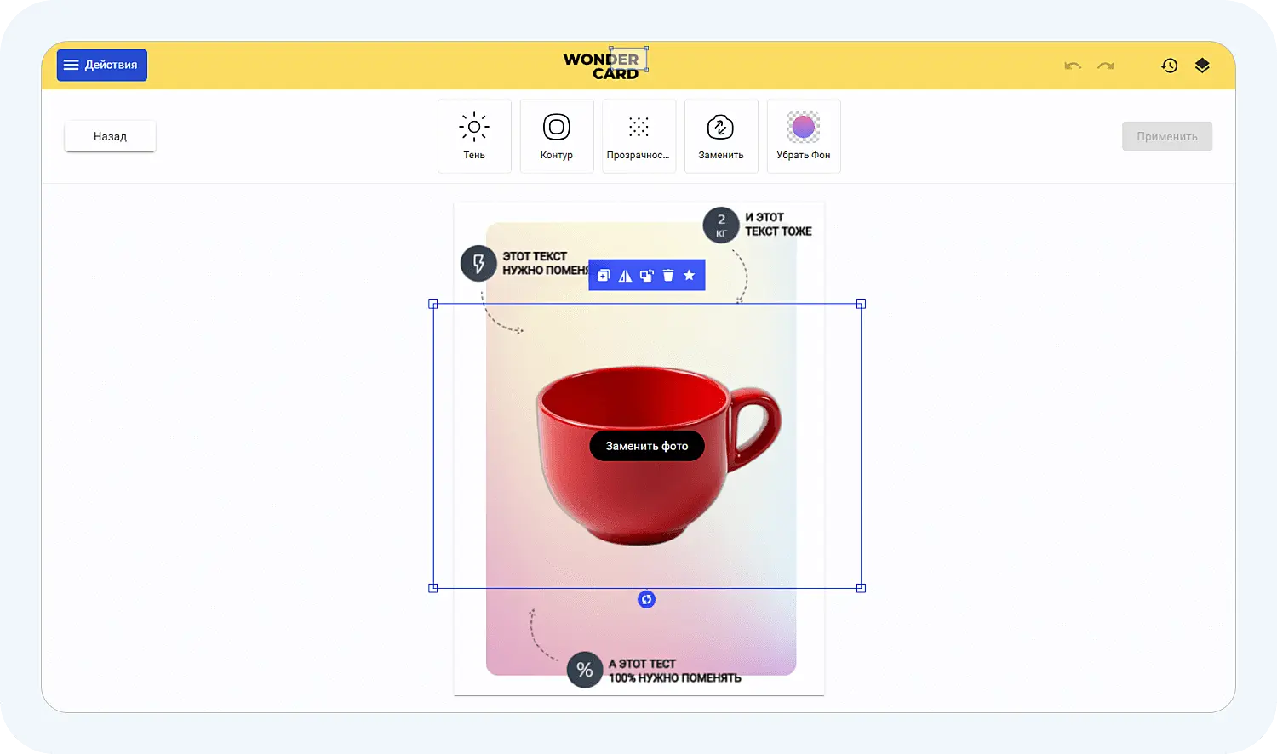The width and height of the screenshot is (1277, 754).
Task: Undo the last action
Action: click(x=1073, y=66)
